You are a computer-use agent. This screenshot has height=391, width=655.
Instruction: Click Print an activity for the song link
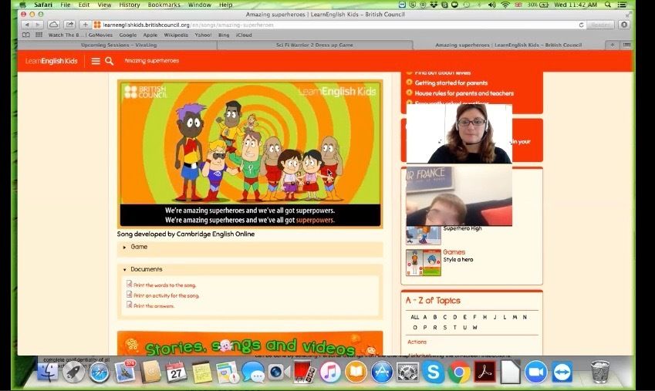[166, 296]
